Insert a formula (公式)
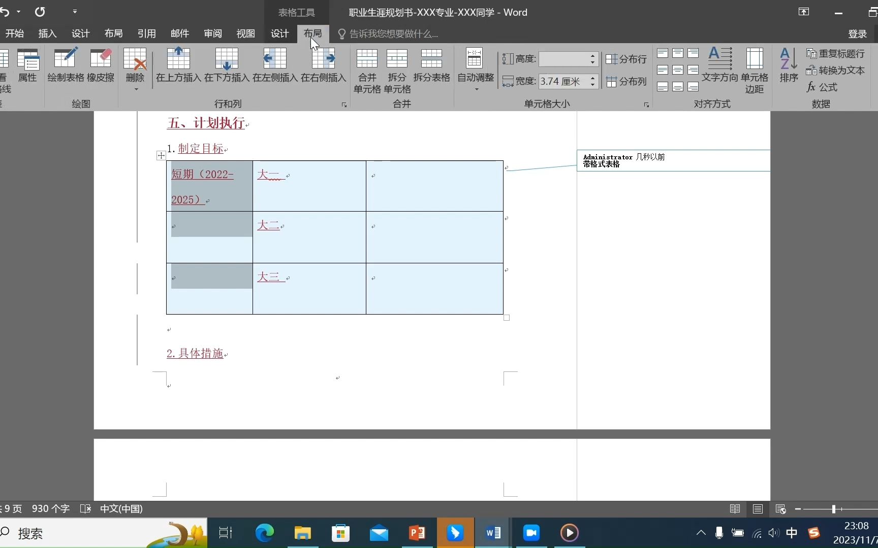 coord(822,87)
